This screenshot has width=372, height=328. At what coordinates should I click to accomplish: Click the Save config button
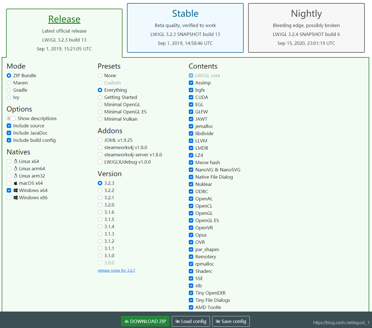(x=231, y=321)
